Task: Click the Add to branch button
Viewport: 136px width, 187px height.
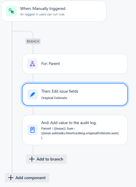Action: tap(46, 159)
